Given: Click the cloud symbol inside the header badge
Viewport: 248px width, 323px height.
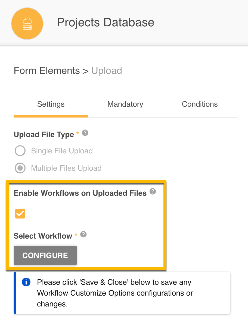Looking at the screenshot, I should click(27, 20).
